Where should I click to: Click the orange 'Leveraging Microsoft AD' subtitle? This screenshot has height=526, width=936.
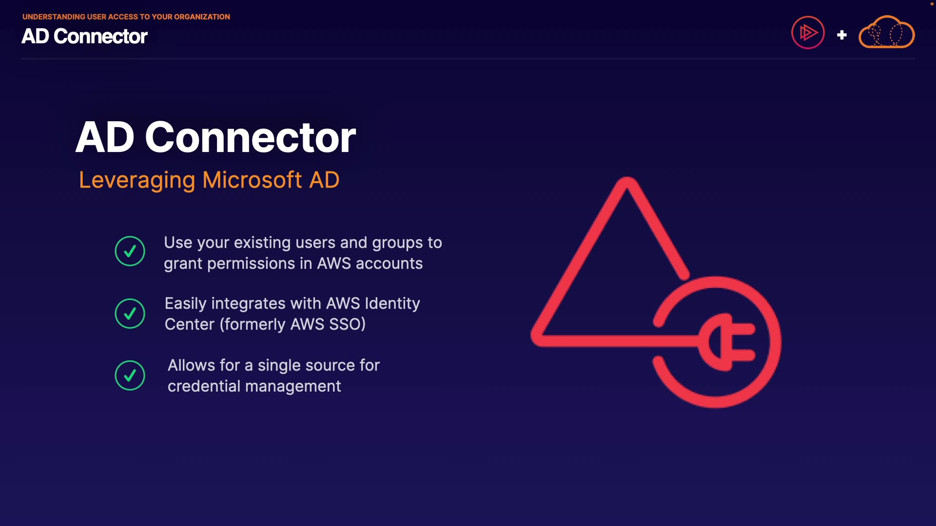coord(209,180)
